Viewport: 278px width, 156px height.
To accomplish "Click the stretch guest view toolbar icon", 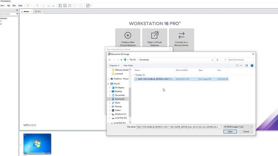I will pyautogui.click(x=88, y=6).
